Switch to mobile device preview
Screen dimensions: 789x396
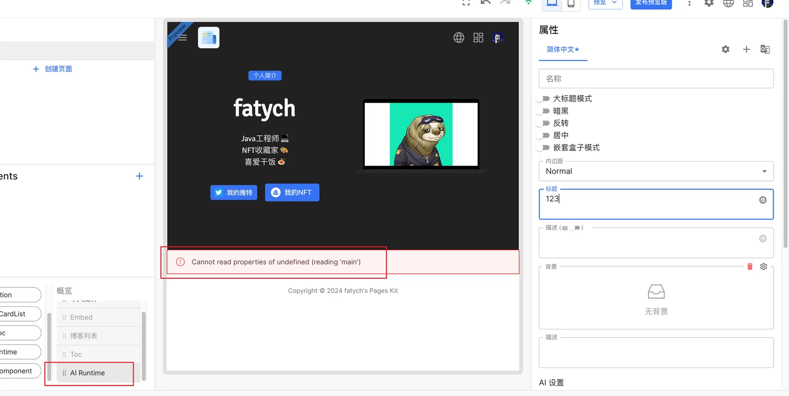pyautogui.click(x=571, y=3)
